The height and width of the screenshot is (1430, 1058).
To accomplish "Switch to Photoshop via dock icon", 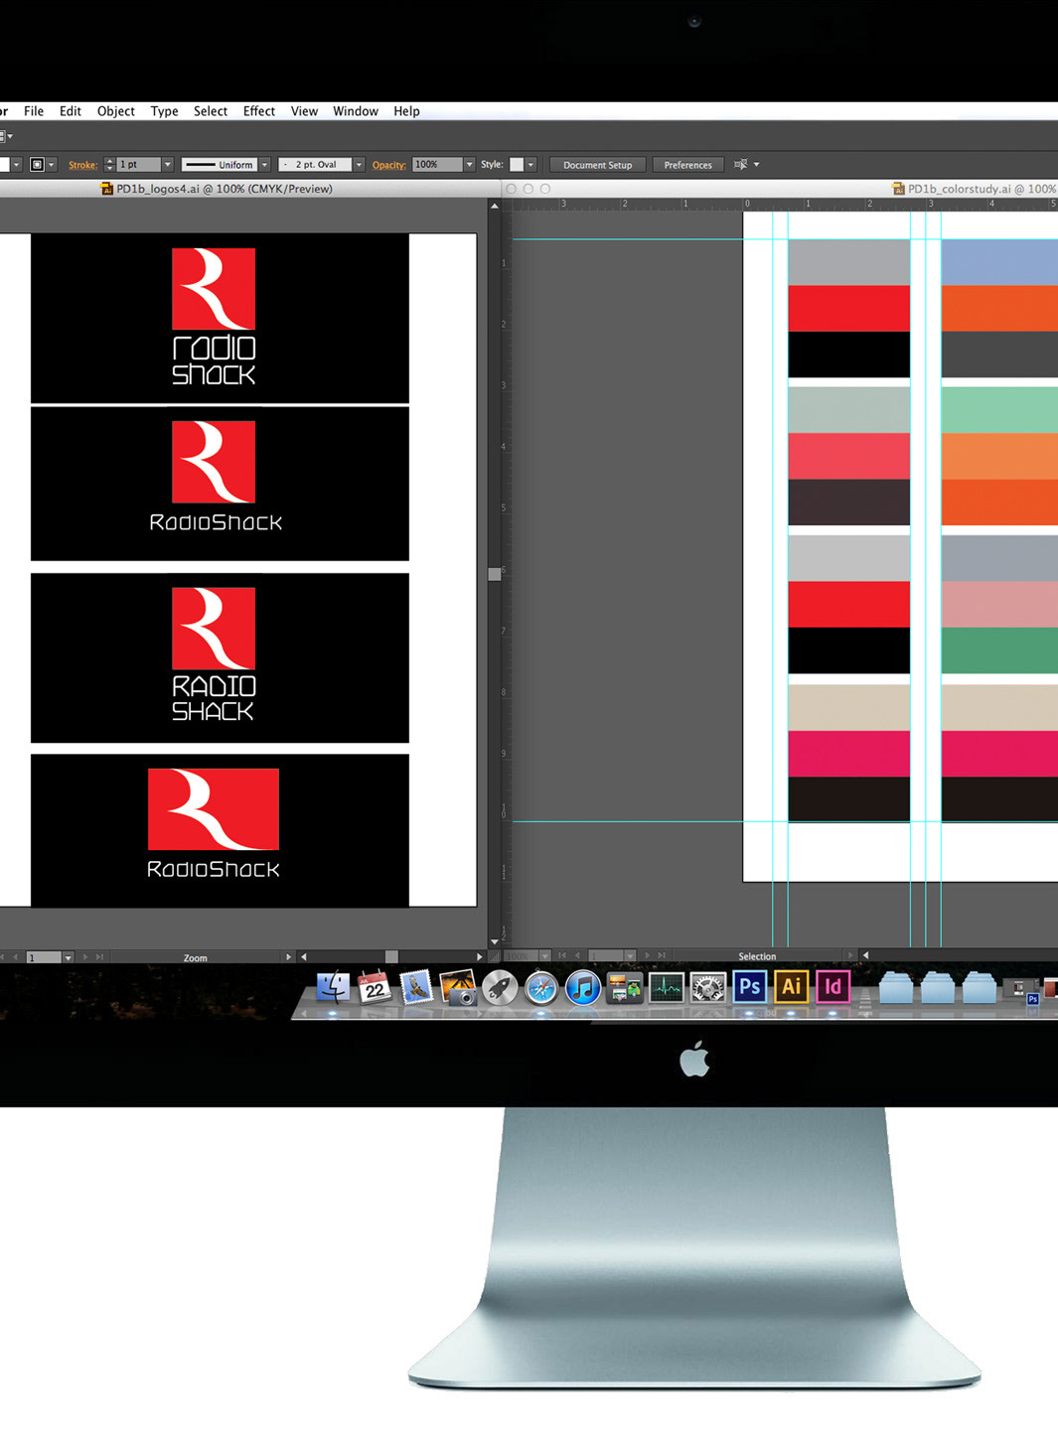I will (x=750, y=986).
